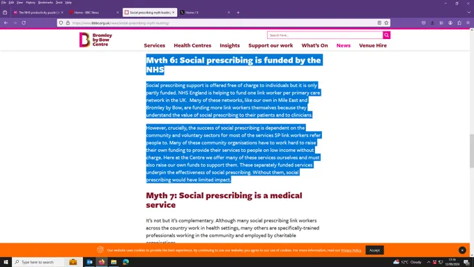Image resolution: width=474 pixels, height=267 pixels.
Task: Open the Firefox hamburger menu
Action: pyautogui.click(x=468, y=23)
